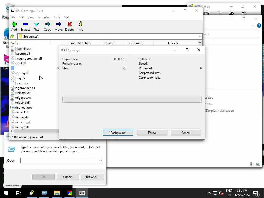Click the Info toolbar icon
This screenshot has height=198, width=264.
point(81,24)
